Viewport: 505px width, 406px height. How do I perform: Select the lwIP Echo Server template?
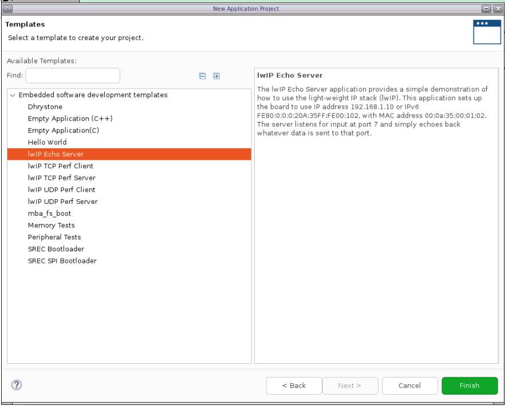tap(56, 154)
